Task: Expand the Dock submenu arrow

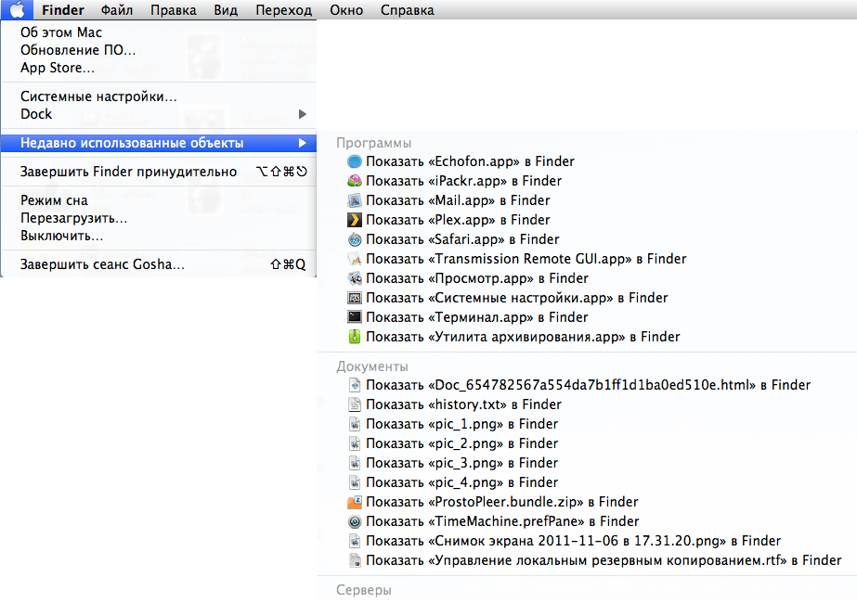Action: 303,114
